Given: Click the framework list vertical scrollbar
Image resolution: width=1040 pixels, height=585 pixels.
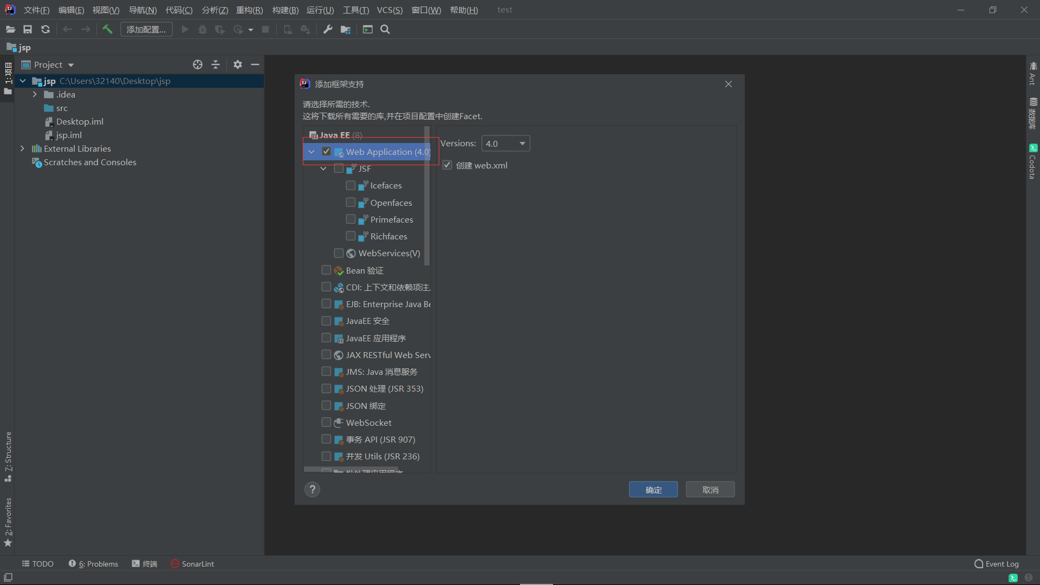Looking at the screenshot, I should coord(427,196).
